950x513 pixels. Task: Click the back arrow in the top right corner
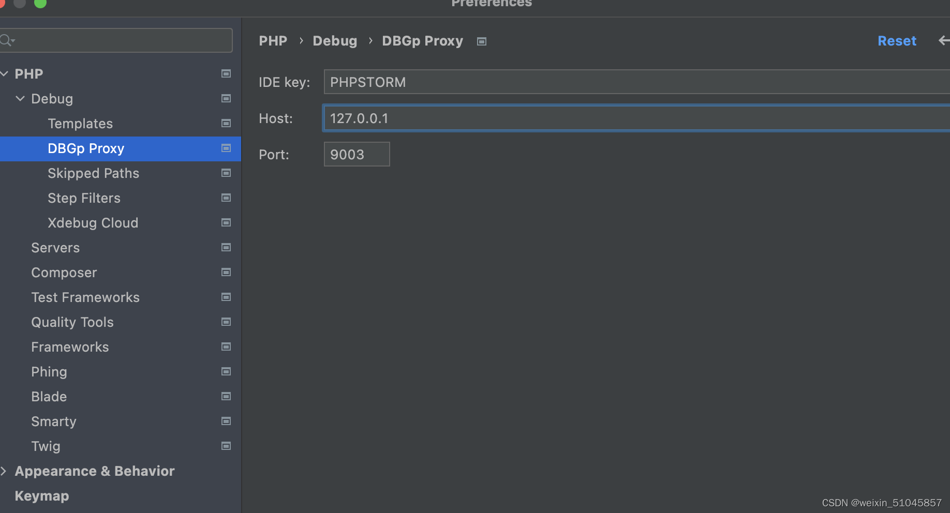pyautogui.click(x=944, y=41)
